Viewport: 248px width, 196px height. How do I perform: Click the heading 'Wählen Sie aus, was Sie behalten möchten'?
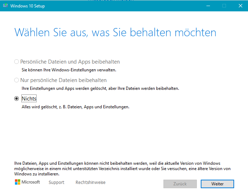pos(115,33)
